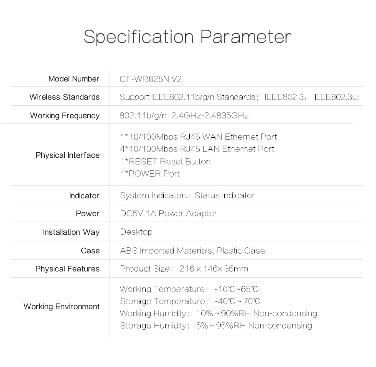Screen dimensions: 376x367
Task: Select the Wireless Standards label
Action: (x=64, y=97)
